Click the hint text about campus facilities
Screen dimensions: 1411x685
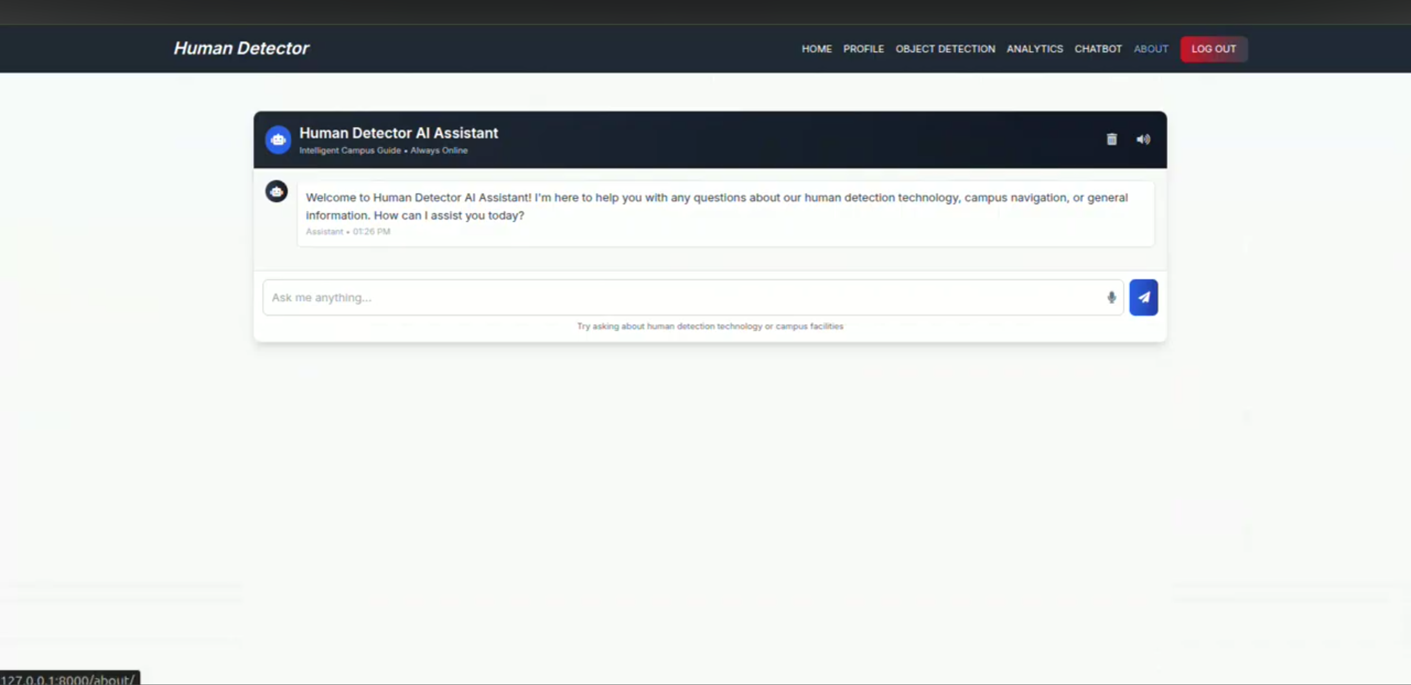pyautogui.click(x=710, y=326)
